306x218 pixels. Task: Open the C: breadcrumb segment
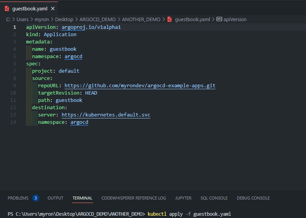tap(8, 20)
